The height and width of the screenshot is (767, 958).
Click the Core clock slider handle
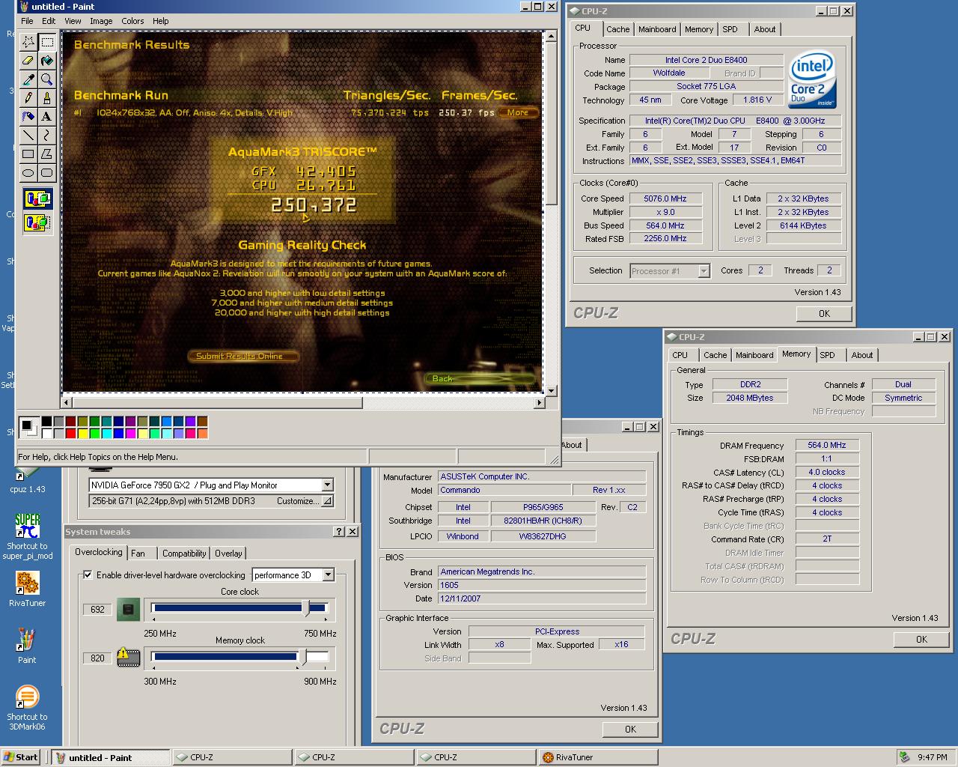tap(306, 608)
